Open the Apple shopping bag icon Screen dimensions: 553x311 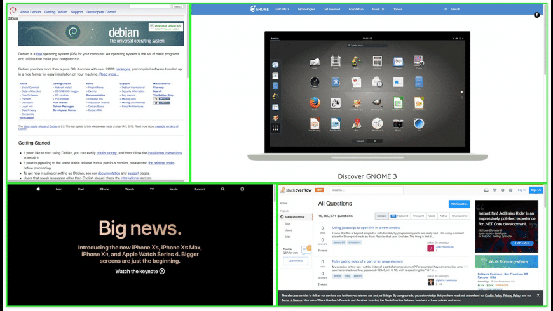(x=242, y=189)
